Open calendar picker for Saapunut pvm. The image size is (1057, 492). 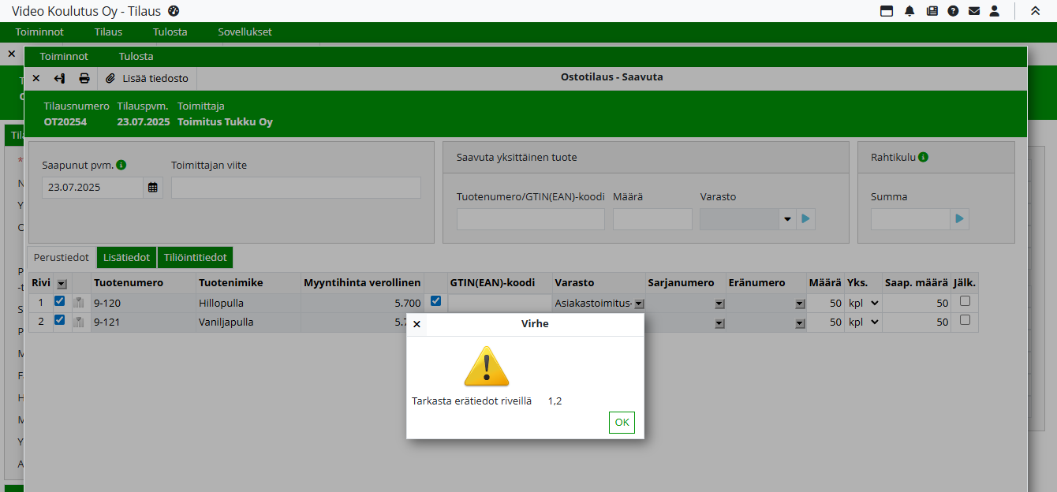[153, 188]
